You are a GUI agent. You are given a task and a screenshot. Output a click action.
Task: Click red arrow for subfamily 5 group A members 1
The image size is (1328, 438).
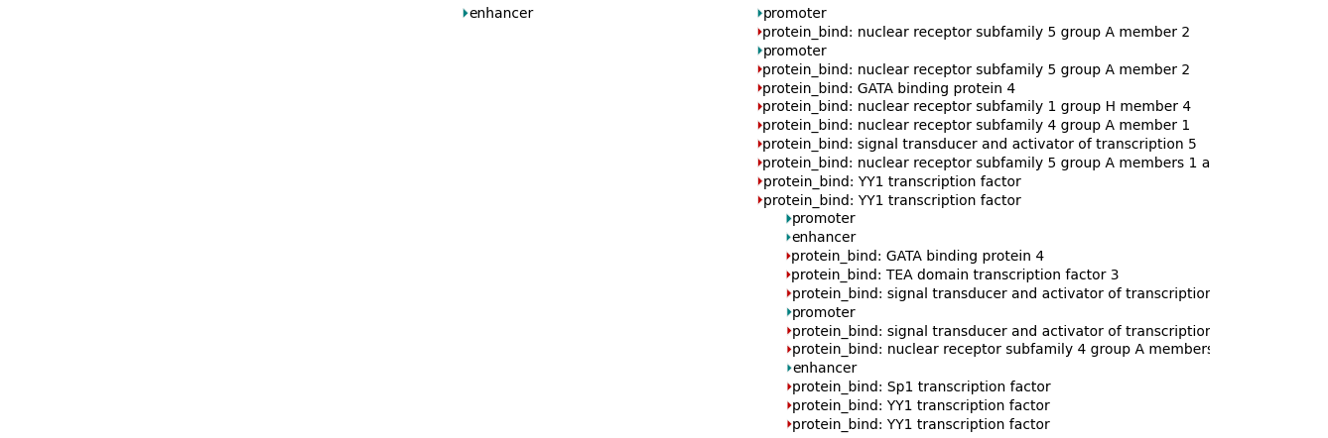(x=760, y=164)
